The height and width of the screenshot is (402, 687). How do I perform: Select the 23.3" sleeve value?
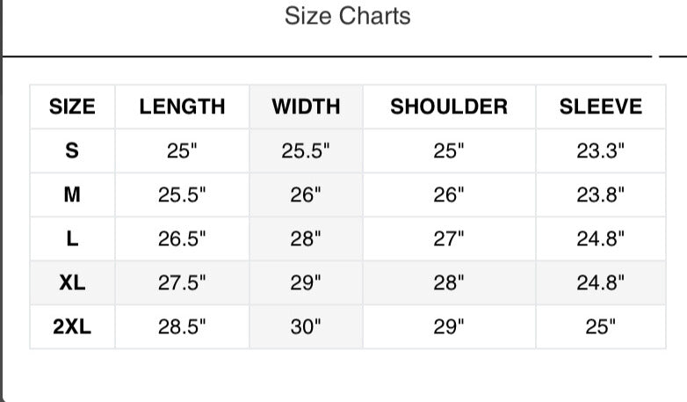coord(601,150)
